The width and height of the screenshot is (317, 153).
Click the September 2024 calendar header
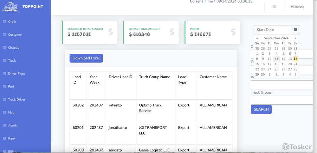(x=276, y=38)
